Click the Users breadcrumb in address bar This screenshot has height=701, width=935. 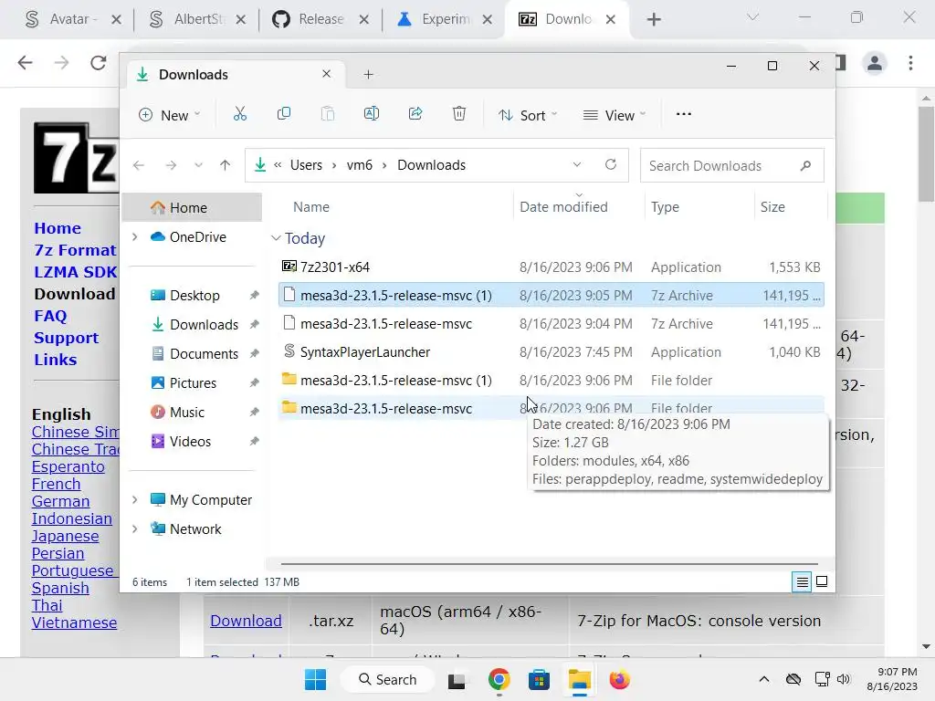(x=306, y=165)
